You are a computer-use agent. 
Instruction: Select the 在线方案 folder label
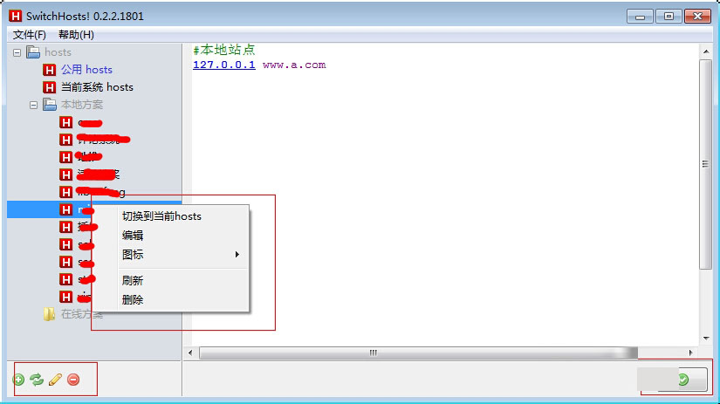click(82, 314)
